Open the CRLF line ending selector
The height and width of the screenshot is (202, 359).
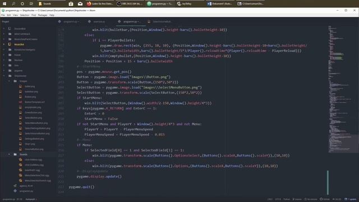270,199
